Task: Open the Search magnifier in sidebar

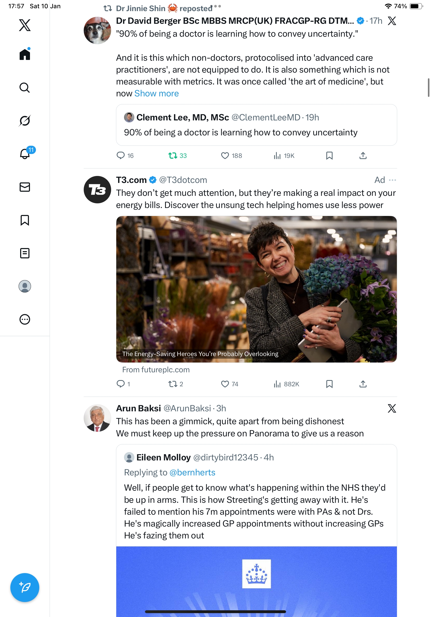Action: (25, 88)
